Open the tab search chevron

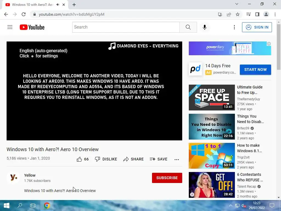(237, 4)
